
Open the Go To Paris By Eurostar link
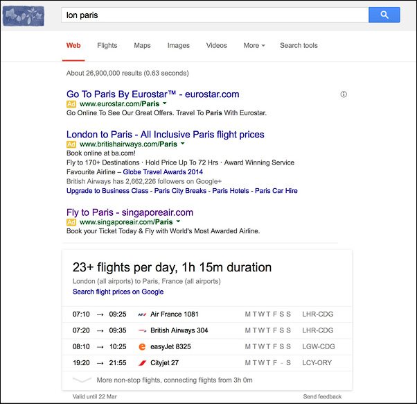(152, 94)
